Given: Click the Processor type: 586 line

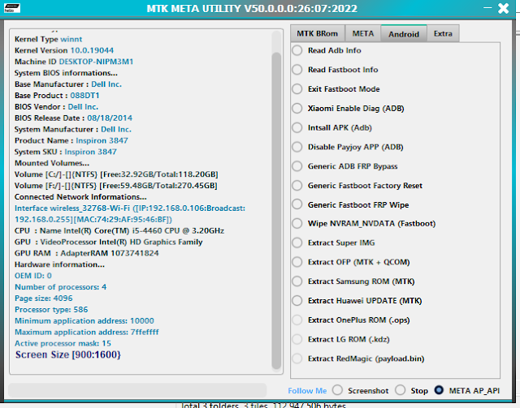Looking at the screenshot, I should coord(51,309).
